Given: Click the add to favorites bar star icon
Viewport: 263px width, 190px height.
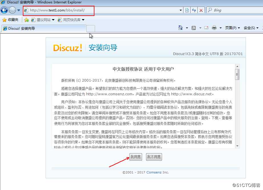Looking at the screenshot, I should pyautogui.click(x=26, y=20).
